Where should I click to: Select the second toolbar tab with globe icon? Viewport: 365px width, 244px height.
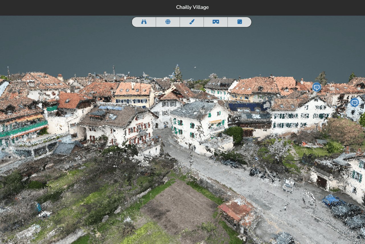coord(168,22)
